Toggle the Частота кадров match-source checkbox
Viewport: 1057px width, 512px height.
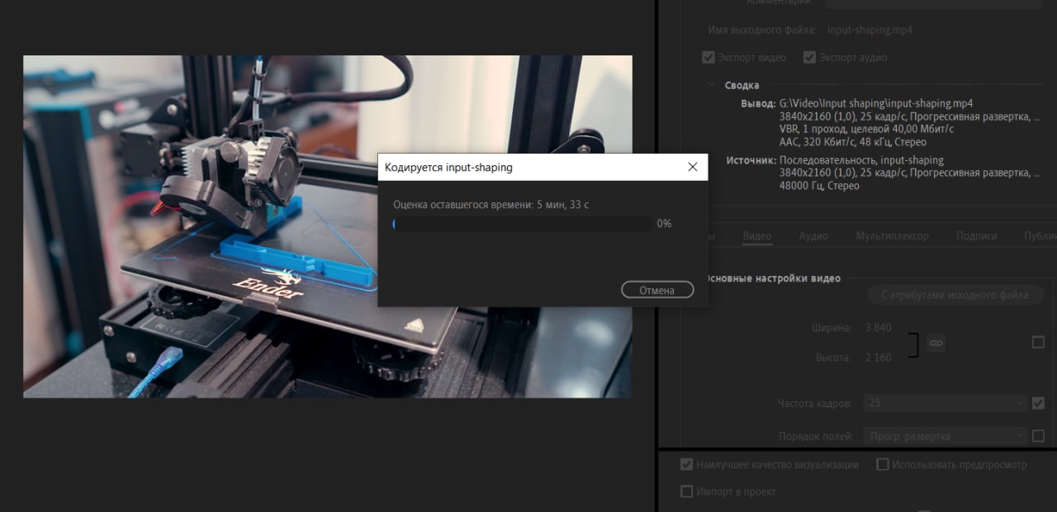pos(1039,404)
